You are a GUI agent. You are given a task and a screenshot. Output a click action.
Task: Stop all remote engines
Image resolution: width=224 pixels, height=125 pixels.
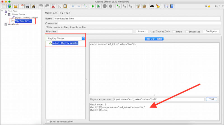[124, 6]
